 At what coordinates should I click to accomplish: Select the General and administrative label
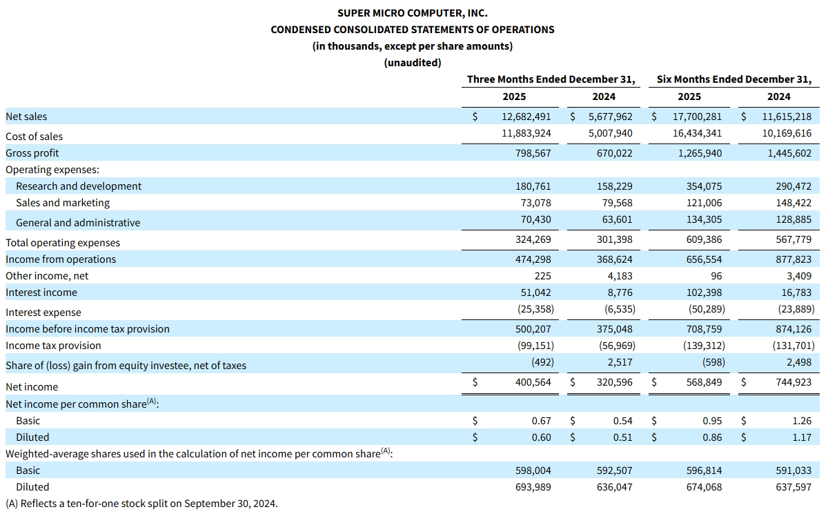[x=78, y=223]
